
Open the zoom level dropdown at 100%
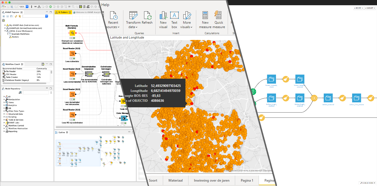[x=27, y=7]
